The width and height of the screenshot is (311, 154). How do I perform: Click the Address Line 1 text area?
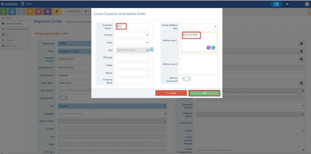(199, 42)
